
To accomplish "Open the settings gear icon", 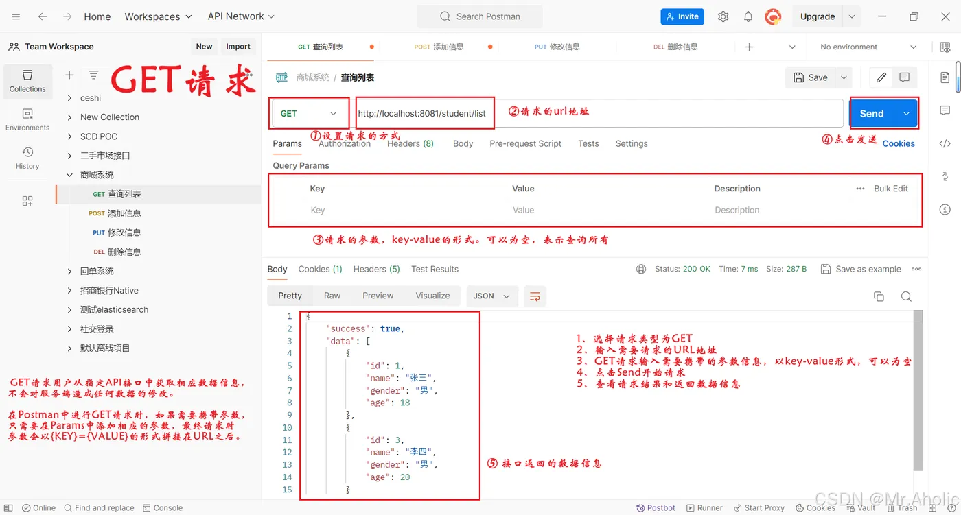I will point(723,16).
